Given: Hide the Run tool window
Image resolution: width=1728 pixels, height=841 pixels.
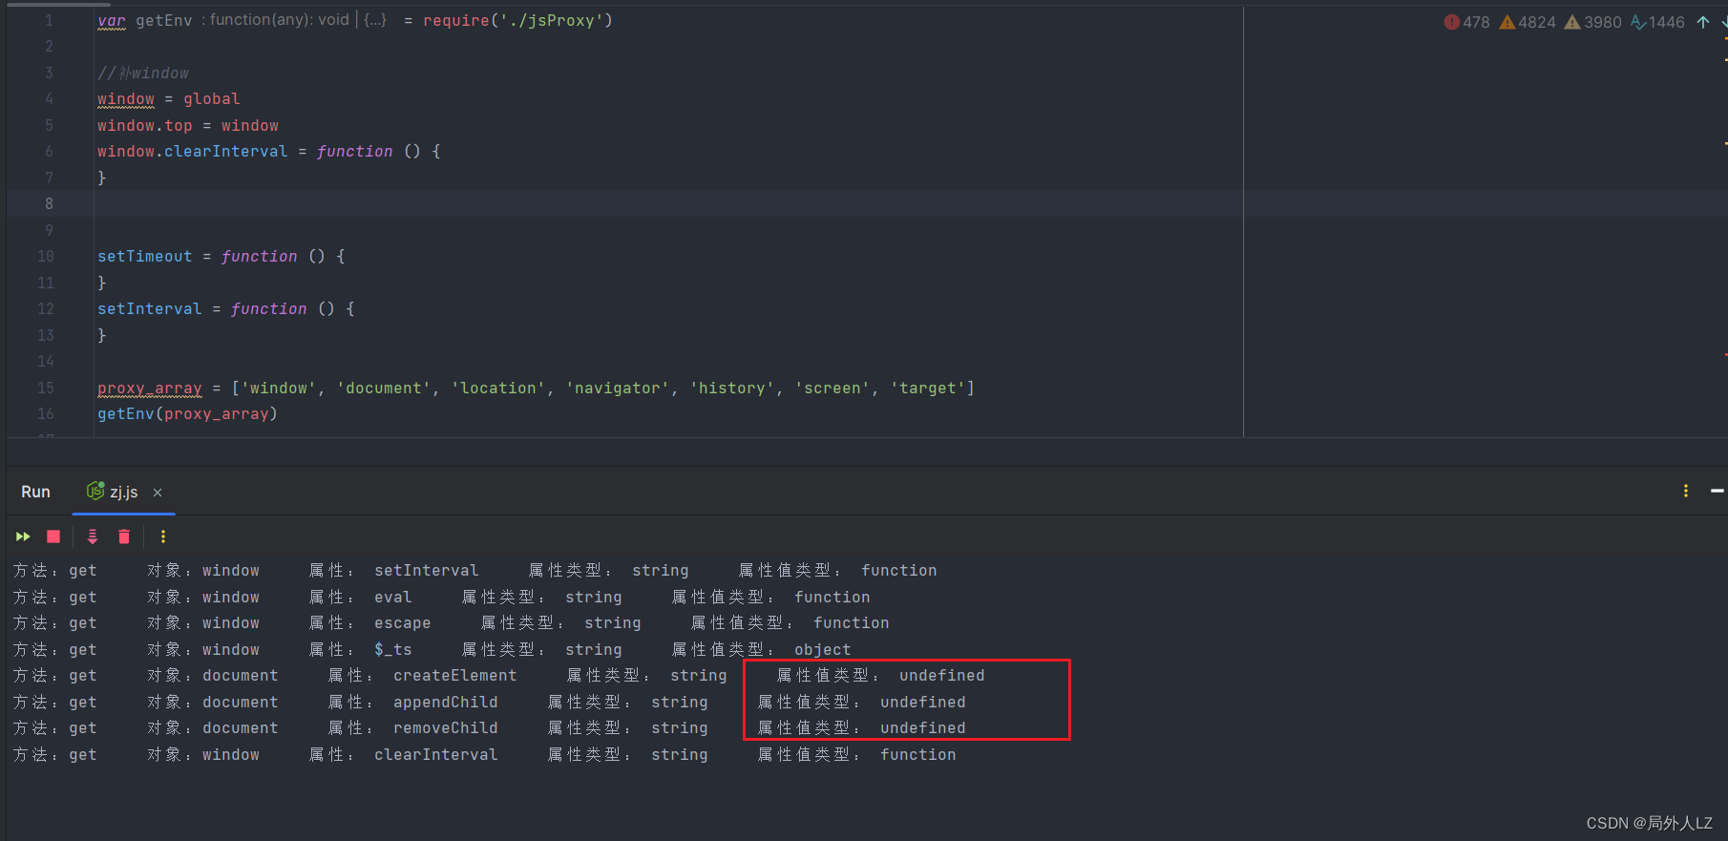Looking at the screenshot, I should [x=1717, y=491].
